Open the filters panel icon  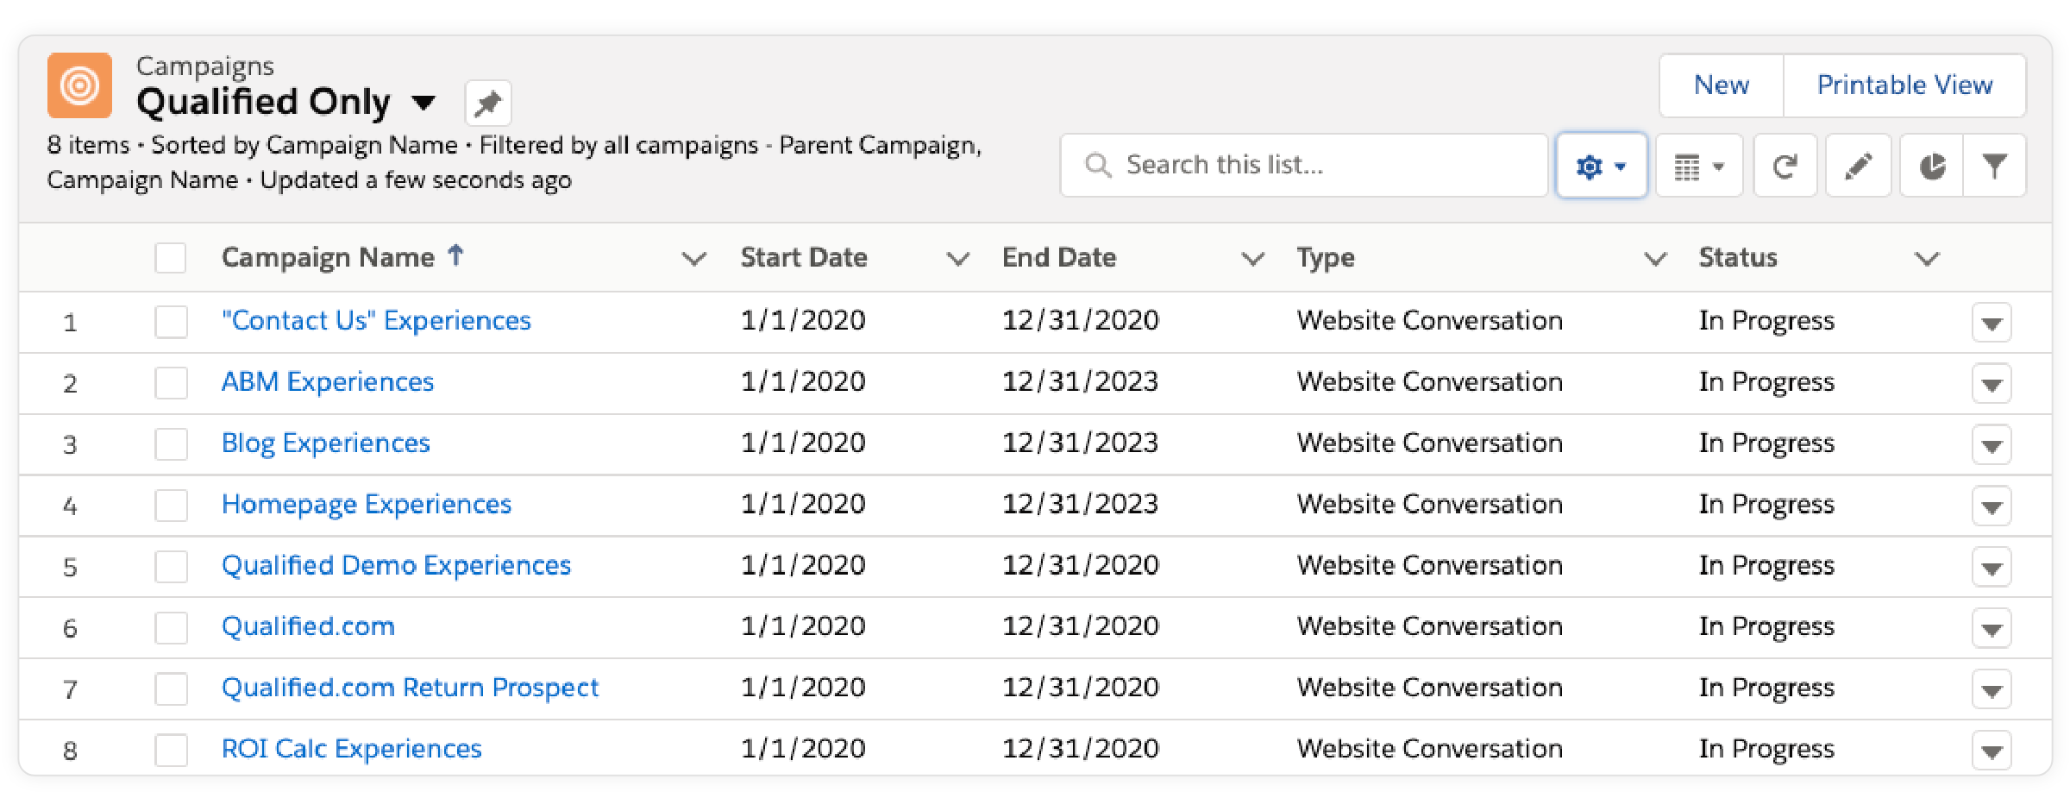[1995, 165]
